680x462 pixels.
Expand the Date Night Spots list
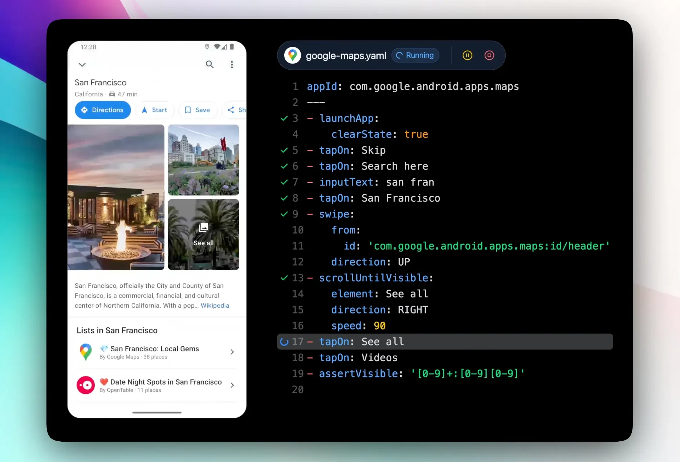point(232,385)
